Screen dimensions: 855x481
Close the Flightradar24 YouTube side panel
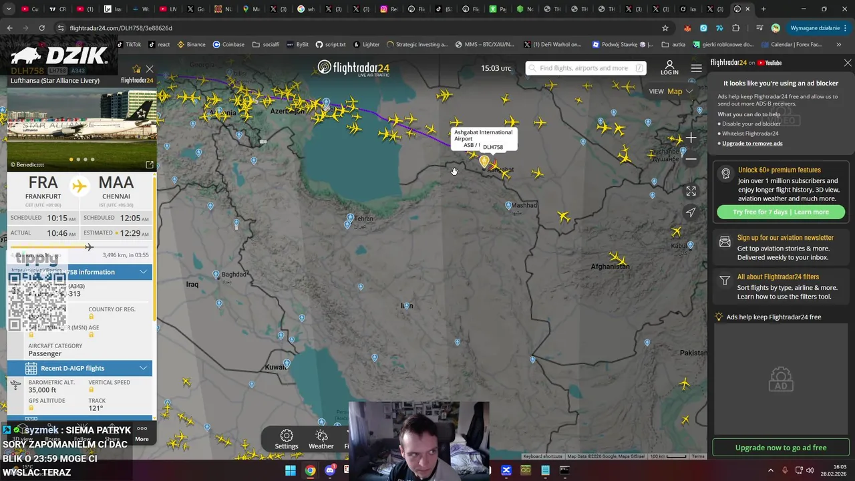click(x=848, y=63)
